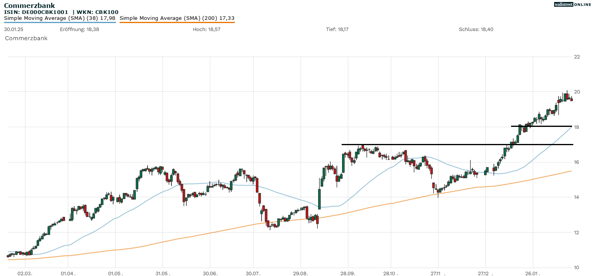Viewport: 594px width, 276px height.
Task: Select the 02.03. axis date label
Action: click(25, 273)
